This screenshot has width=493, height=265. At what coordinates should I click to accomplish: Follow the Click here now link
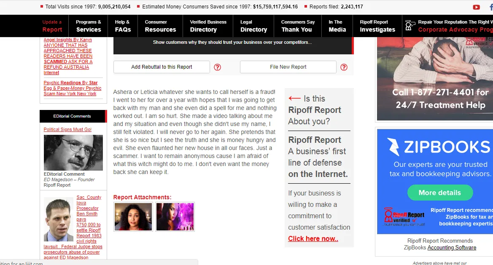(313, 238)
